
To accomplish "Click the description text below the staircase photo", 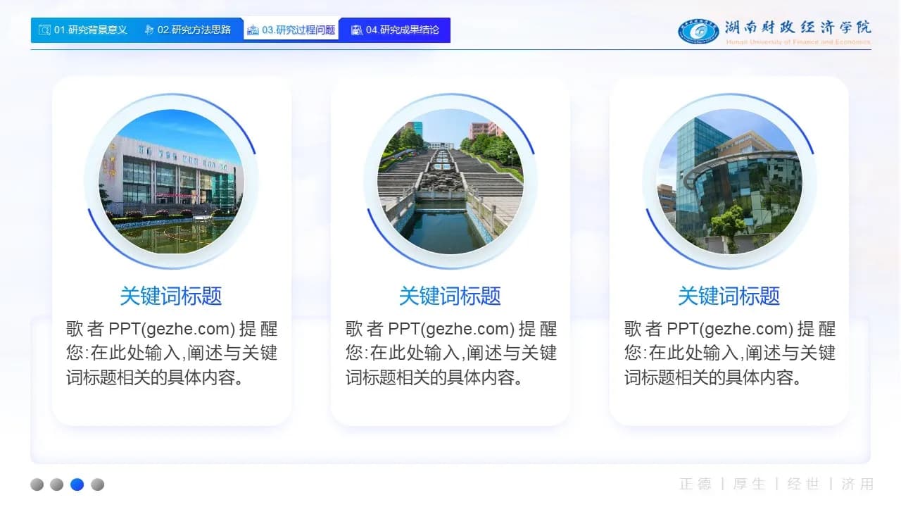I will point(451,353).
